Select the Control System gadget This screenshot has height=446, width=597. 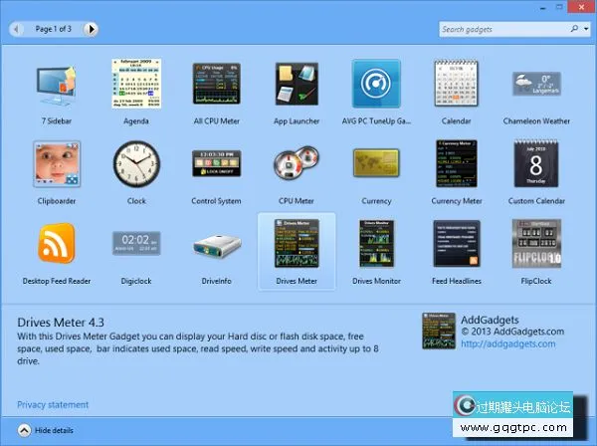click(216, 164)
